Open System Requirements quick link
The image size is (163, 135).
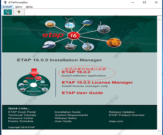pyautogui.click(x=71, y=115)
